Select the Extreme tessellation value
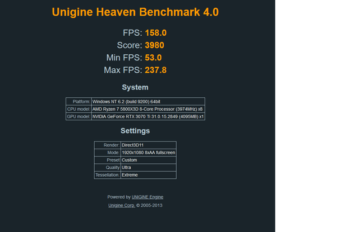The height and width of the screenshot is (232, 359). click(148, 175)
